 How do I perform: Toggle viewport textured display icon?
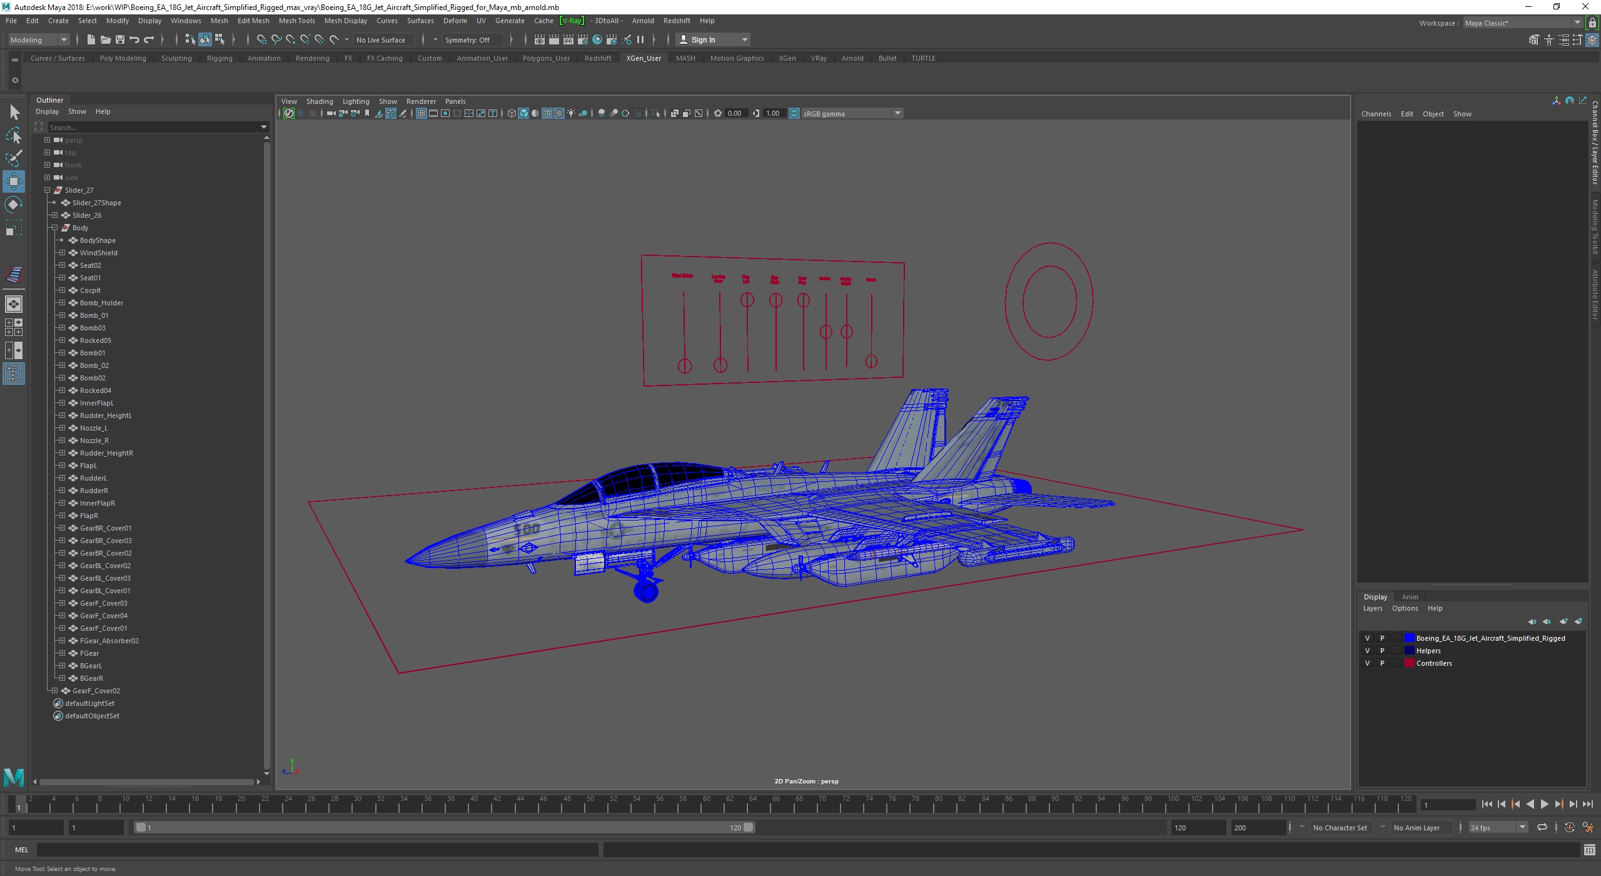(559, 113)
